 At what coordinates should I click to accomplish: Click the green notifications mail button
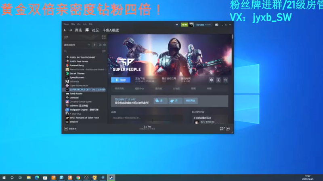tap(184, 25)
